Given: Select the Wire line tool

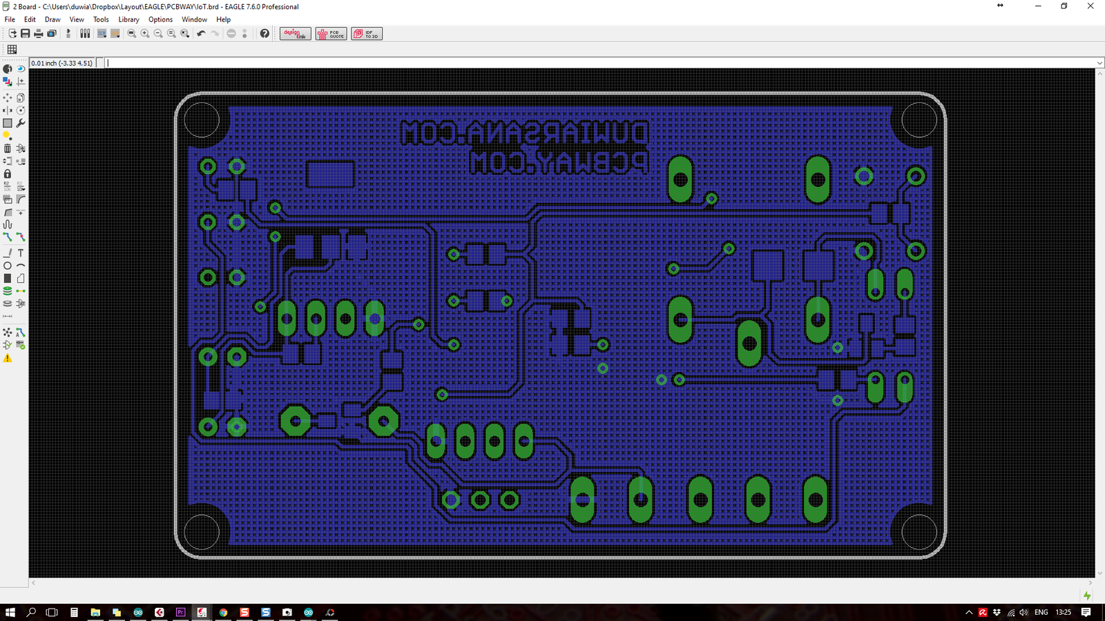Looking at the screenshot, I should pyautogui.click(x=8, y=253).
